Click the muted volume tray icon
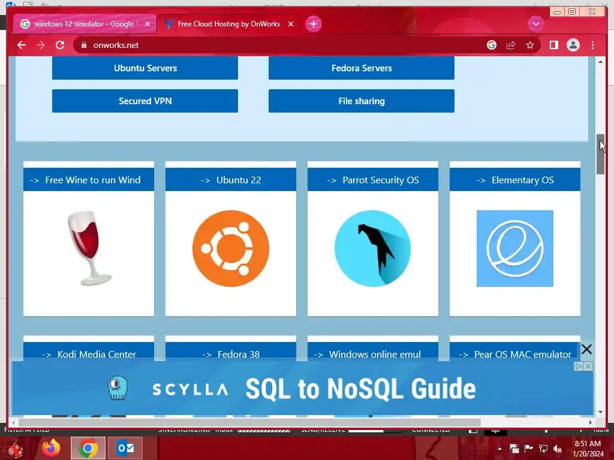Viewport: 614px width, 460px height. click(x=558, y=449)
